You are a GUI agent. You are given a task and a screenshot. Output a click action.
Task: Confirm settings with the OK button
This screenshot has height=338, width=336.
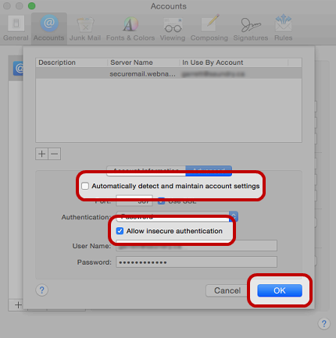[280, 290]
